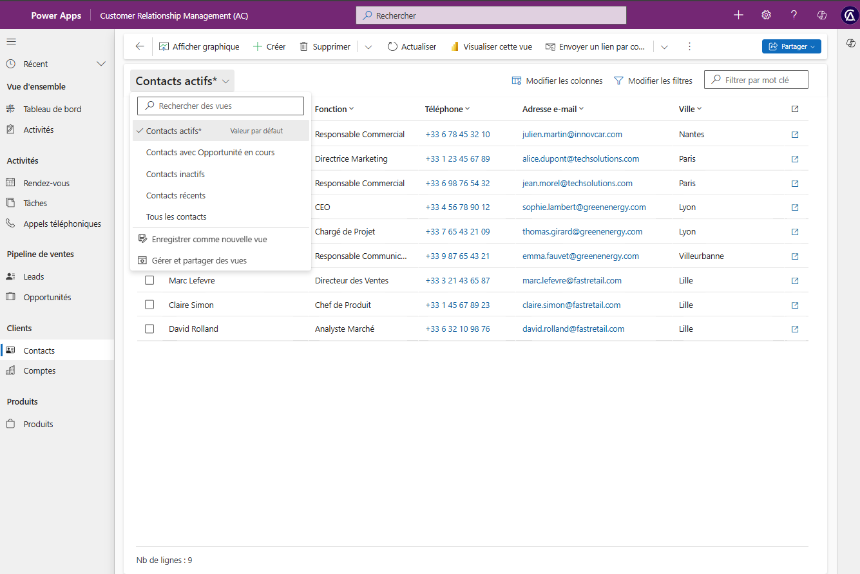The image size is (860, 574).
Task: Collapse the hamburger navigation menu
Action: tap(12, 42)
